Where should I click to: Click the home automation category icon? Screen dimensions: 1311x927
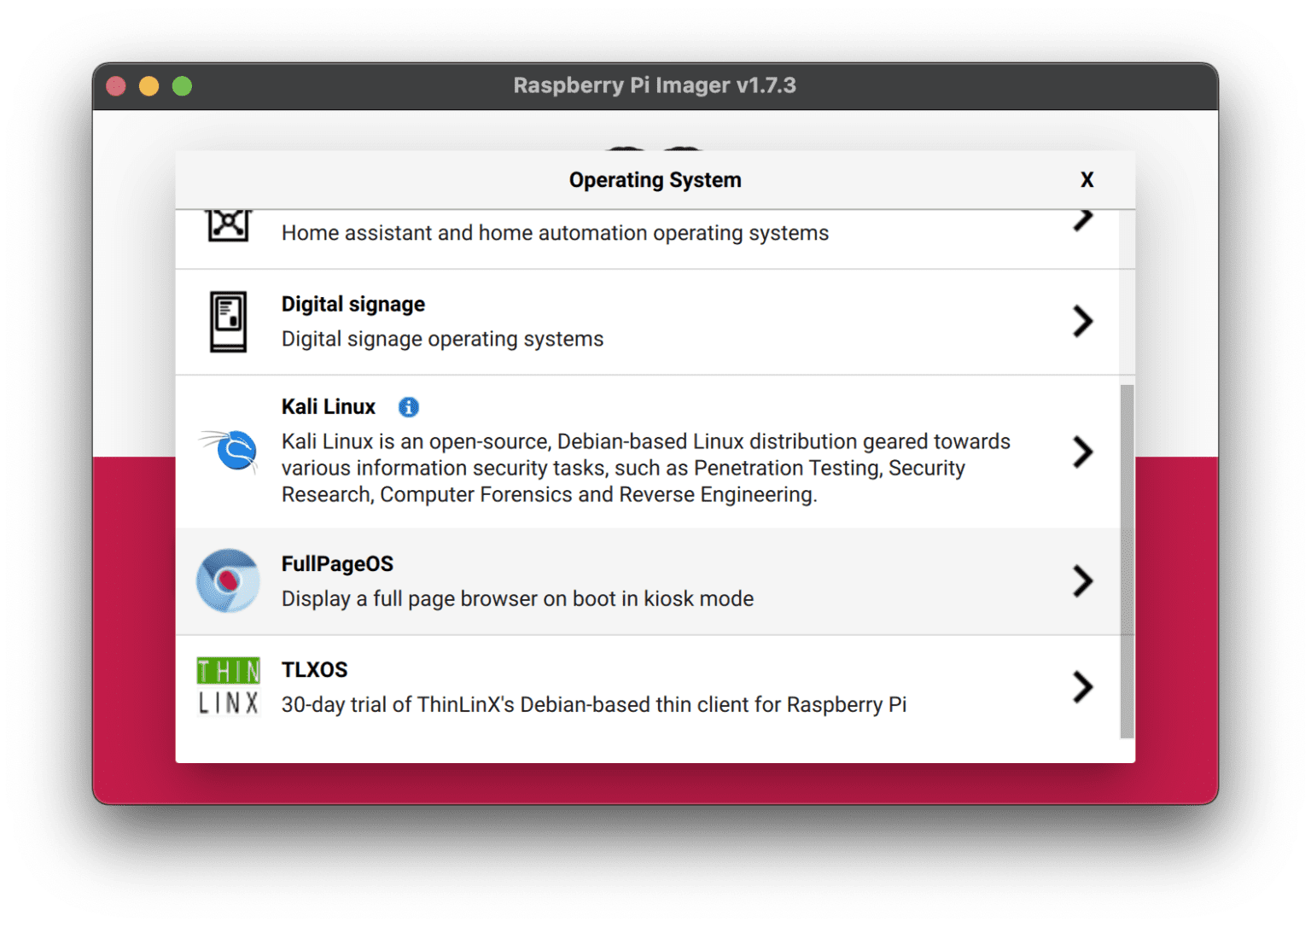coord(227,224)
